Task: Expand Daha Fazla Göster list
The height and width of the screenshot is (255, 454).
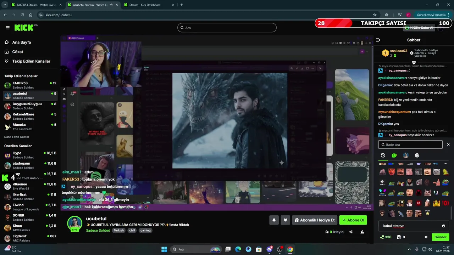Action: tap(17, 137)
